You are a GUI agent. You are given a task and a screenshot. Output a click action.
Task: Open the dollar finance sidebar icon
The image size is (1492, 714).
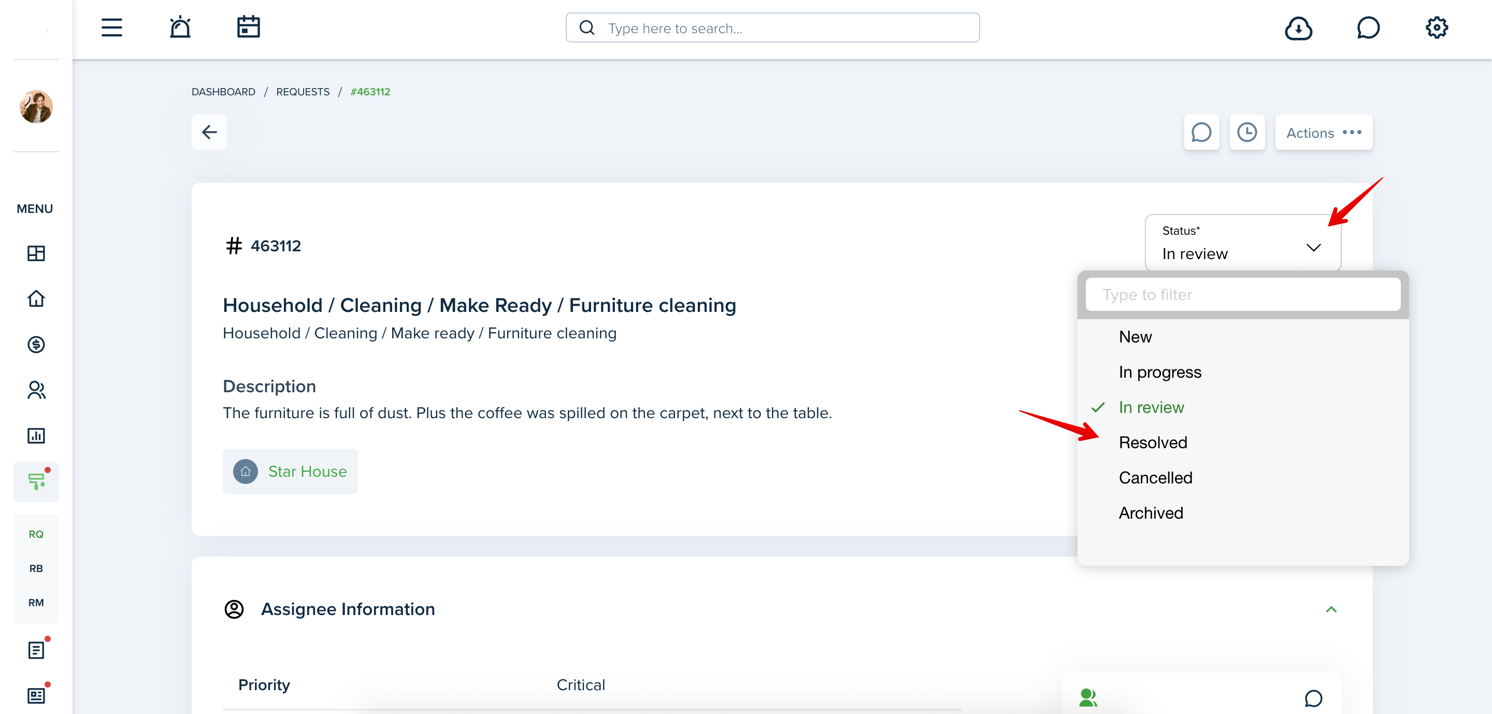36,345
